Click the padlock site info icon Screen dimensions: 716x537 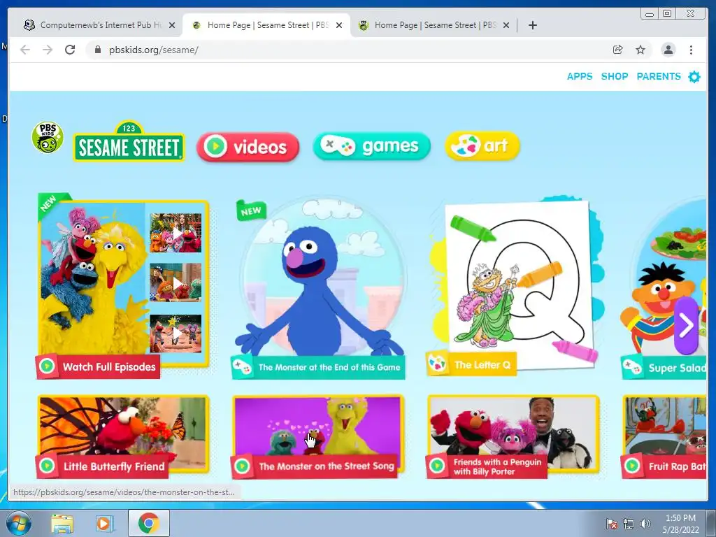98,50
